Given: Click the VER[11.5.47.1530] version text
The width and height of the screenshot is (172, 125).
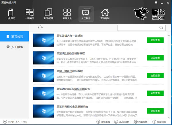Looking at the screenshot, I should pyautogui.click(x=17, y=122).
